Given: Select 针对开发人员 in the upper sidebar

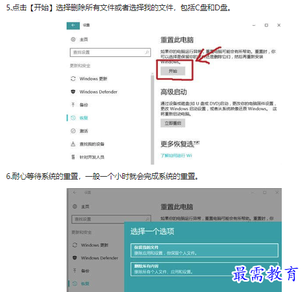Looking at the screenshot, I should [x=92, y=157].
